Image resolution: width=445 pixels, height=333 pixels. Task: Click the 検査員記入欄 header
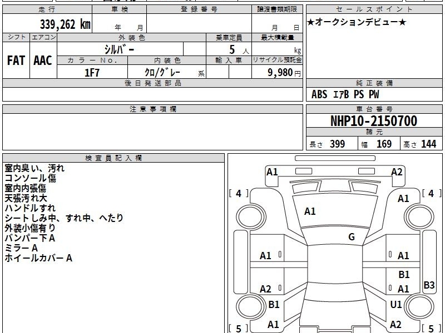coord(113,158)
